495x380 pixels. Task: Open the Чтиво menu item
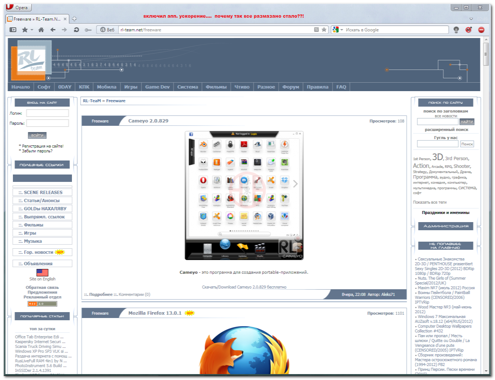(x=242, y=87)
